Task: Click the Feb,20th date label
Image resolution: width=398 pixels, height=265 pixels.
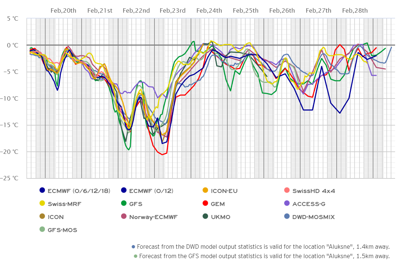Action: 63,10
